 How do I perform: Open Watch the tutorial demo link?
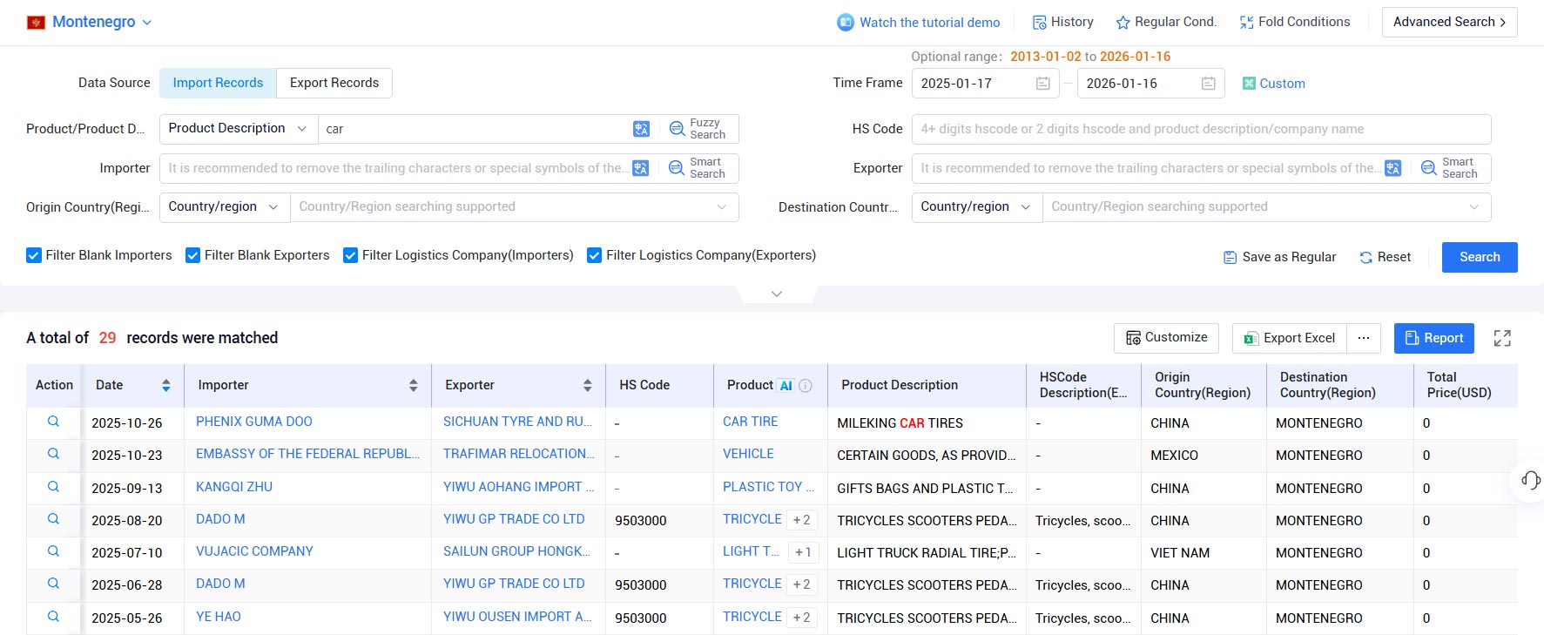coord(919,23)
